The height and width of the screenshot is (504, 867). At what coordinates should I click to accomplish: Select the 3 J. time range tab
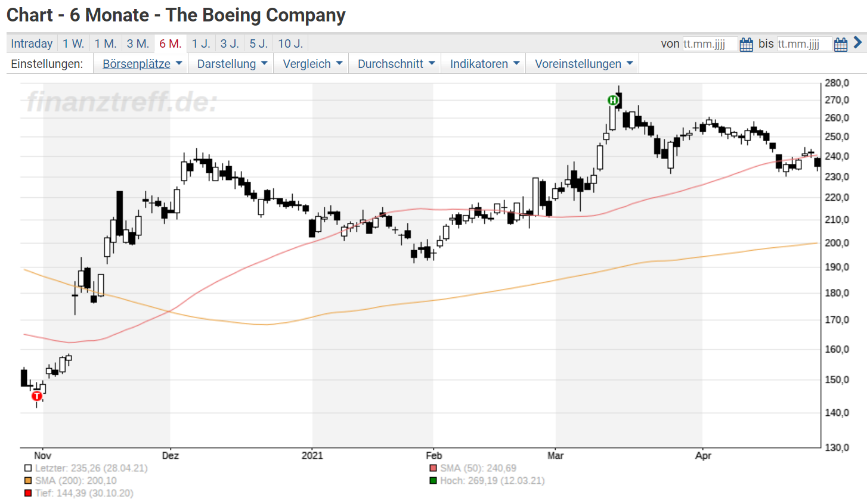[230, 43]
